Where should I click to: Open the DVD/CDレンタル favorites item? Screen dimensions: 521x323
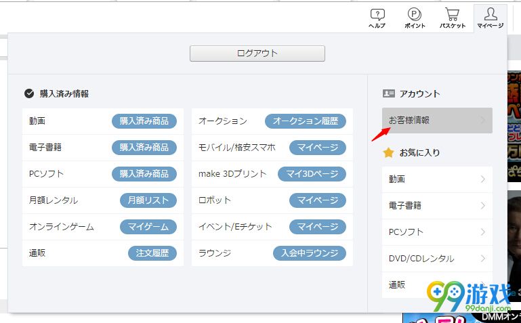(437, 259)
